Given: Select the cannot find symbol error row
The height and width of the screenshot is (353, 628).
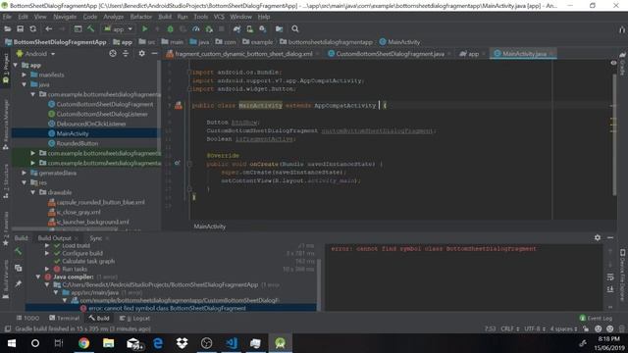Looking at the screenshot, I should coord(171,308).
